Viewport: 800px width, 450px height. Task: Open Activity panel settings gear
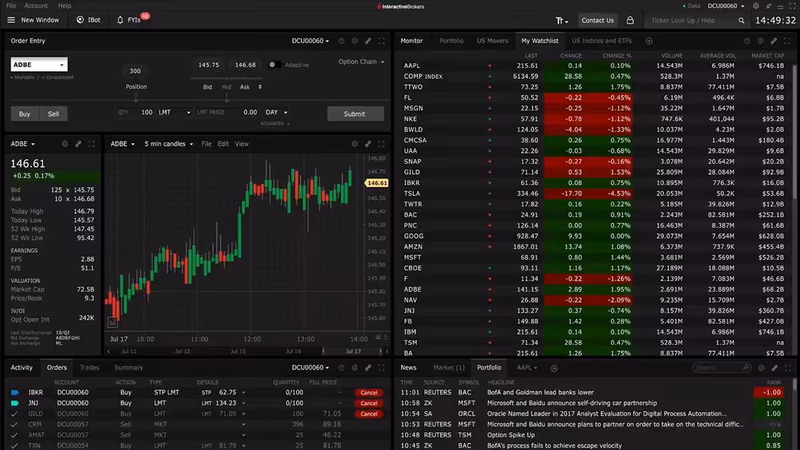355,367
